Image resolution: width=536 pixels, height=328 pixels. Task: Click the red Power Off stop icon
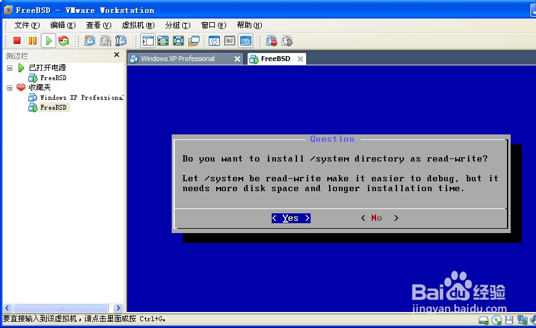(x=17, y=41)
